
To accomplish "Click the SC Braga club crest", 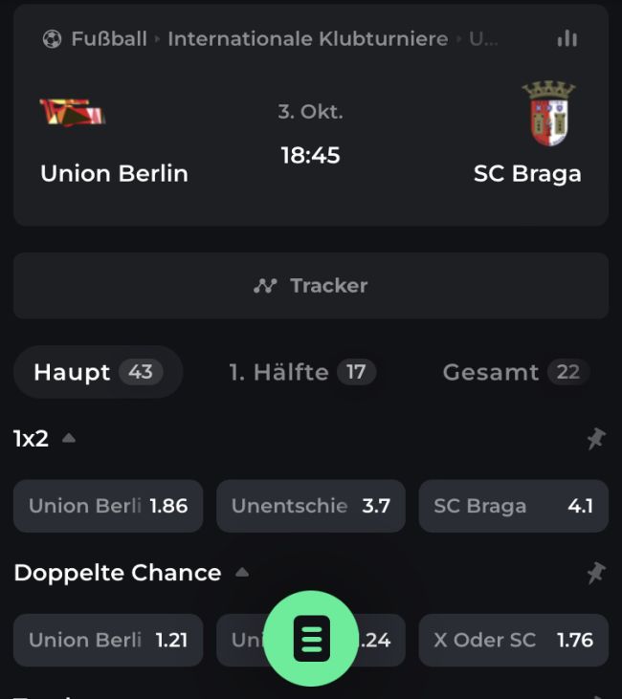I will click(547, 114).
